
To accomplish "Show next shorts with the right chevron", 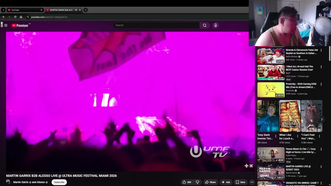I will point(322,119).
